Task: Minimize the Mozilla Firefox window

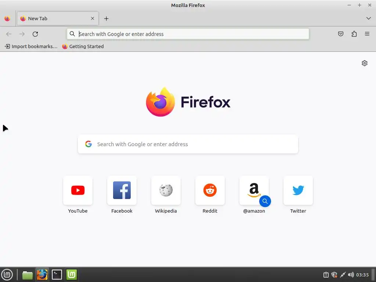Action: click(x=349, y=5)
